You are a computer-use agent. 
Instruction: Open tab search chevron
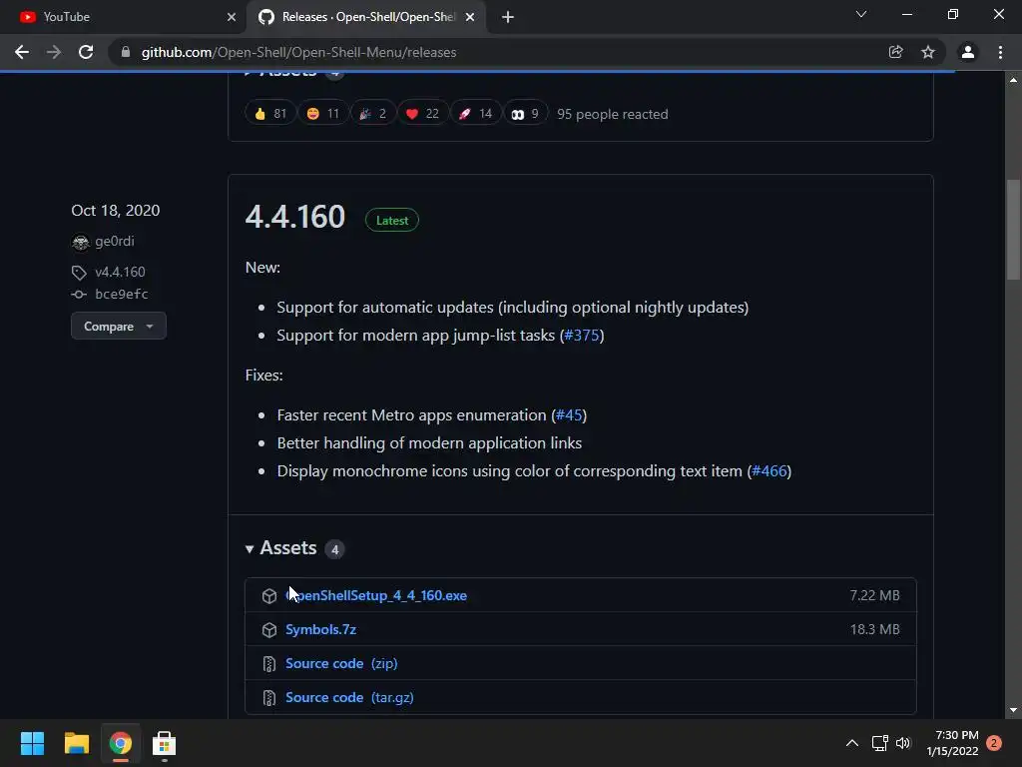click(x=861, y=14)
